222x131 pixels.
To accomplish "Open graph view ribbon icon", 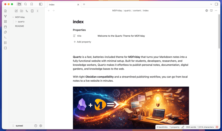I will pyautogui.click(x=5, y=16).
